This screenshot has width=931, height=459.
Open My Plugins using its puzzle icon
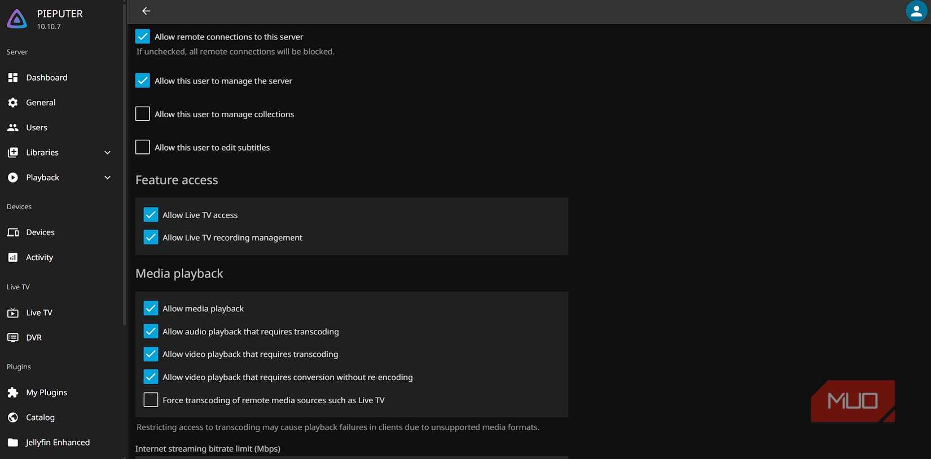(x=12, y=392)
